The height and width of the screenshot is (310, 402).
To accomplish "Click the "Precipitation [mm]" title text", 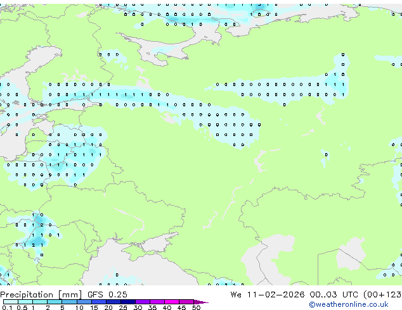I will coord(41,295).
